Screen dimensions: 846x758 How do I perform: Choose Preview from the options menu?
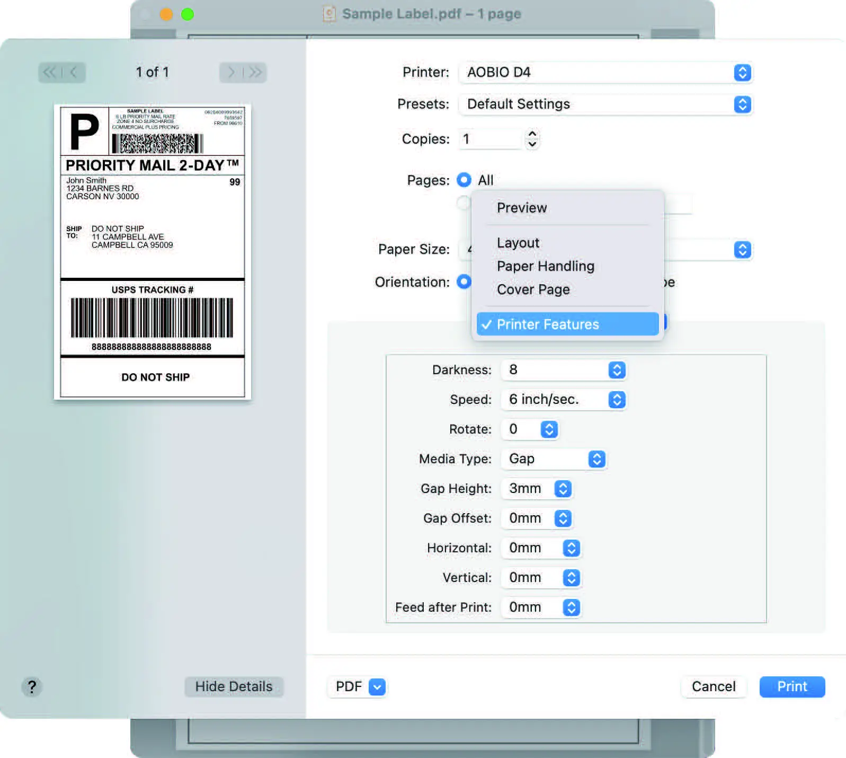point(567,208)
